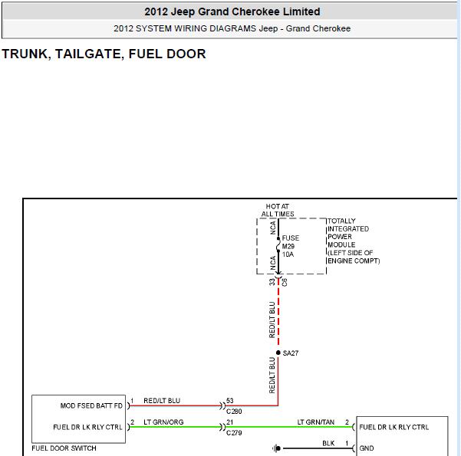Click the 'SA27' splice label
The image size is (461, 456).
pos(291,353)
